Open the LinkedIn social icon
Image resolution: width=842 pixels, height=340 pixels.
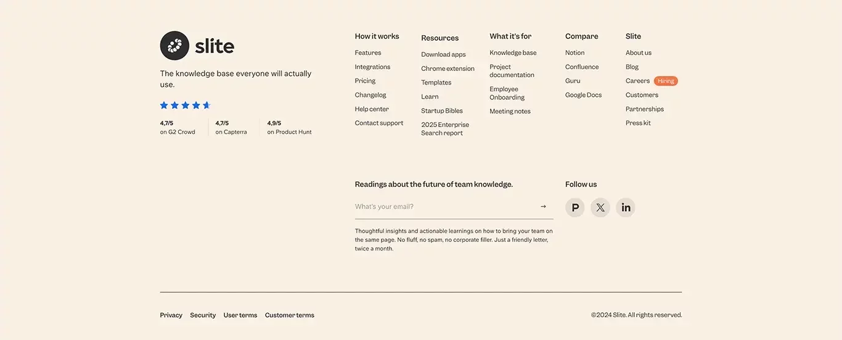[626, 207]
